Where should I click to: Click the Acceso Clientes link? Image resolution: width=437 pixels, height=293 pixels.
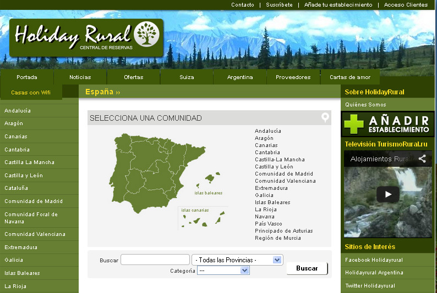pyautogui.click(x=406, y=5)
